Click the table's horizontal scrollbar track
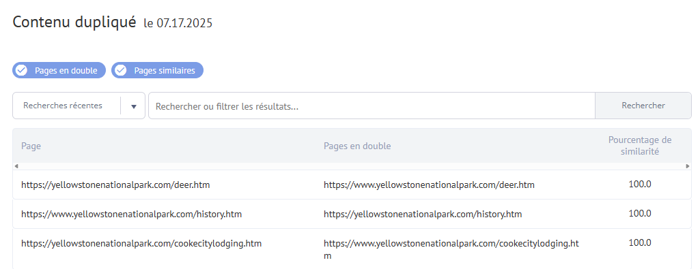Image resolution: width=700 pixels, height=269 pixels. click(x=352, y=166)
